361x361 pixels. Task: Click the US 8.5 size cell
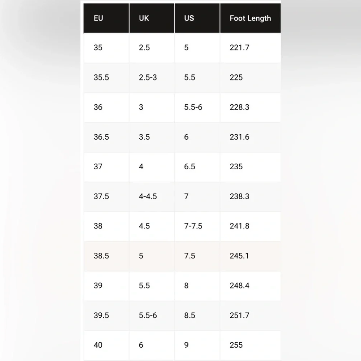pyautogui.click(x=197, y=316)
